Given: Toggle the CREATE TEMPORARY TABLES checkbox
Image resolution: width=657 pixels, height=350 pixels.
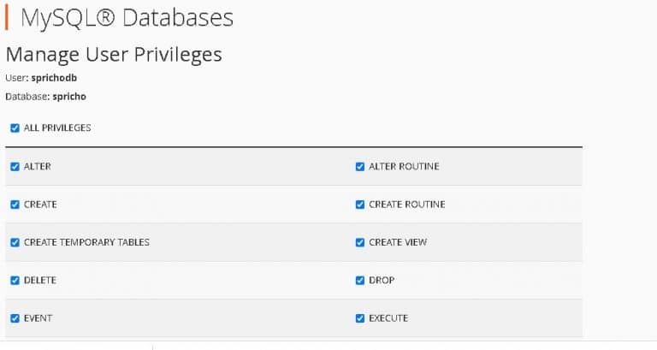Looking at the screenshot, I should point(15,242).
